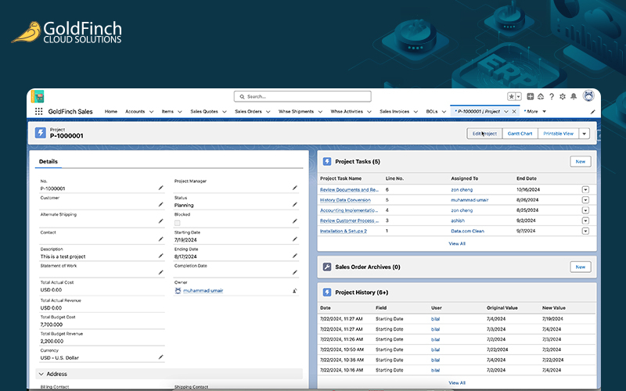This screenshot has width=626, height=391.
Task: Edit the Completion Date pencil icon
Action: [295, 272]
